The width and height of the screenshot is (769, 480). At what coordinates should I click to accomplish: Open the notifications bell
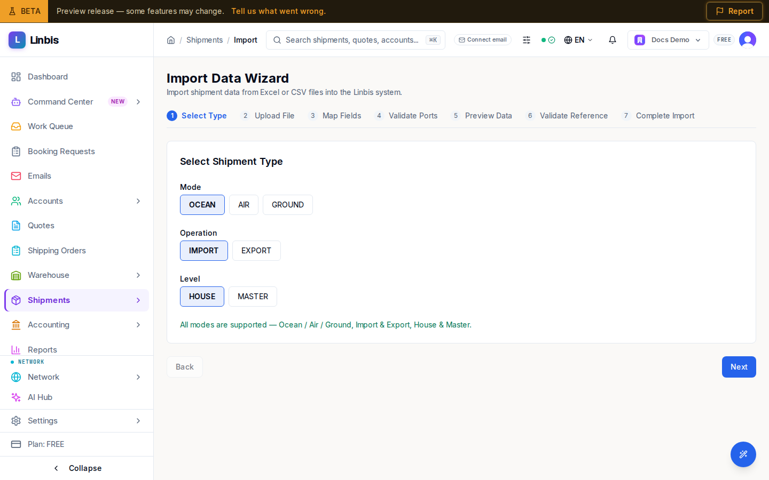613,40
